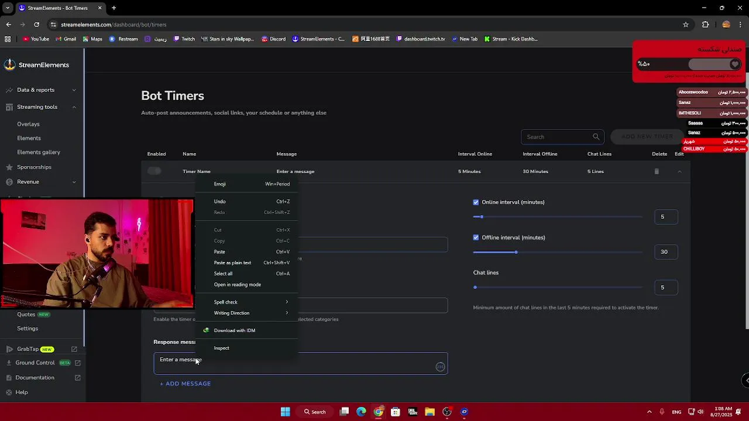Click Inspect in the context menu
The width and height of the screenshot is (749, 421).
[x=246, y=348]
